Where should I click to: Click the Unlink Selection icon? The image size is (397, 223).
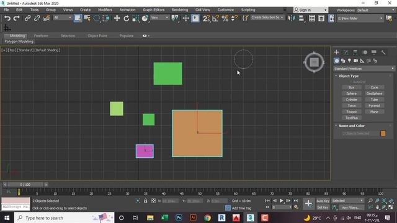click(x=37, y=18)
